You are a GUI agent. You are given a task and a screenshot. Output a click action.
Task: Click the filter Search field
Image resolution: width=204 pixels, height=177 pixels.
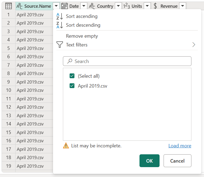click(x=127, y=61)
